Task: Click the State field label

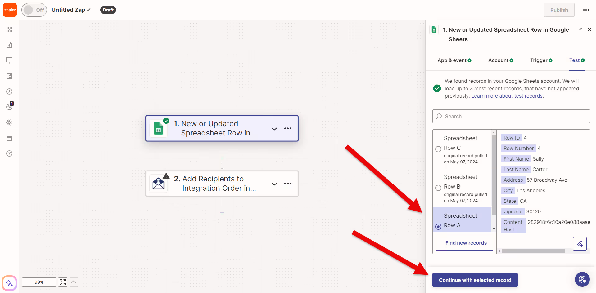Action: pos(509,201)
